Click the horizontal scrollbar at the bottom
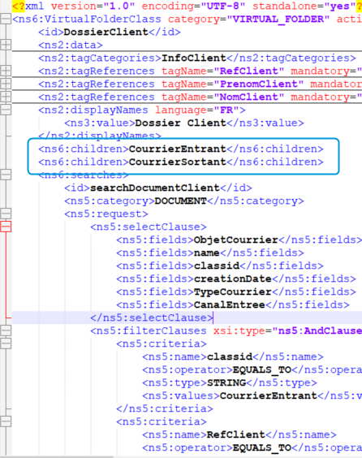This screenshot has height=458, width=362. [x=181, y=456]
